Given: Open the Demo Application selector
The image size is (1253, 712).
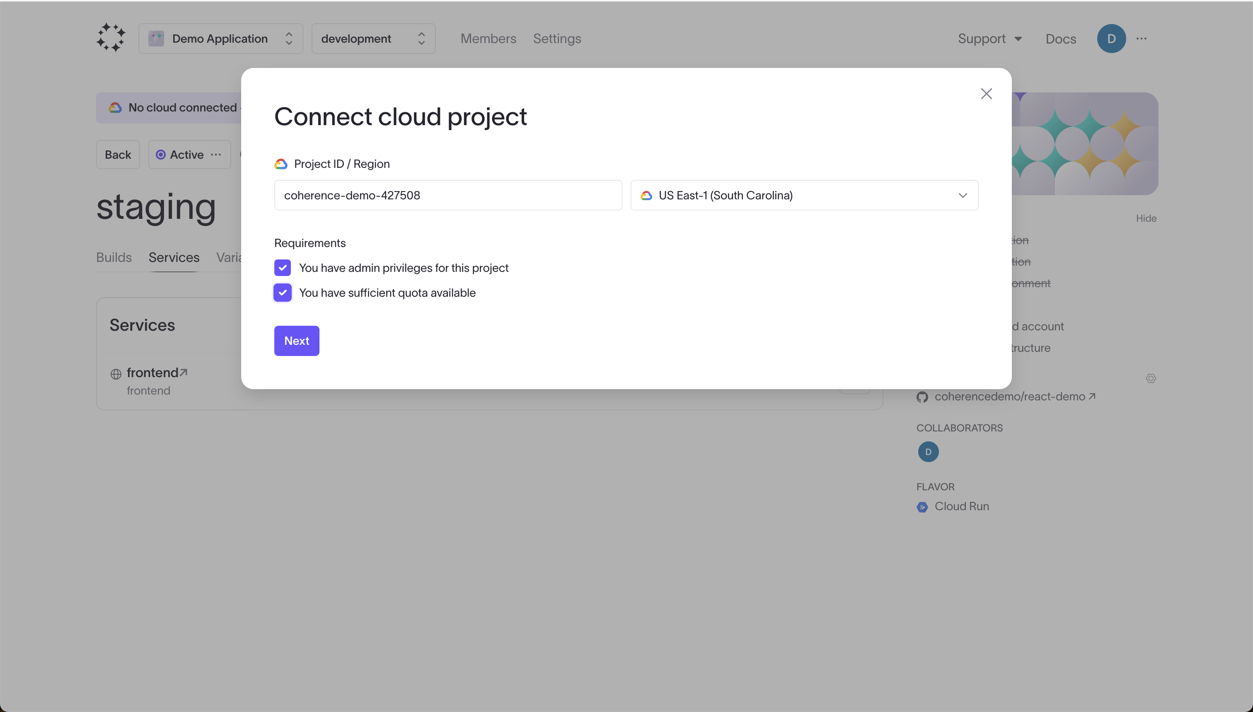Looking at the screenshot, I should [x=220, y=39].
